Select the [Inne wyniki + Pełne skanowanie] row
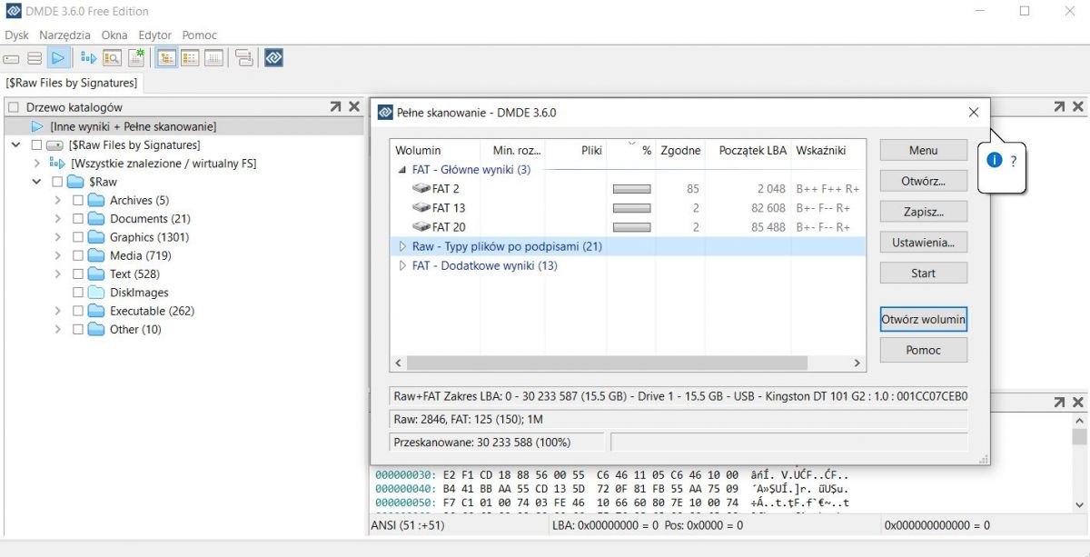 pos(183,126)
